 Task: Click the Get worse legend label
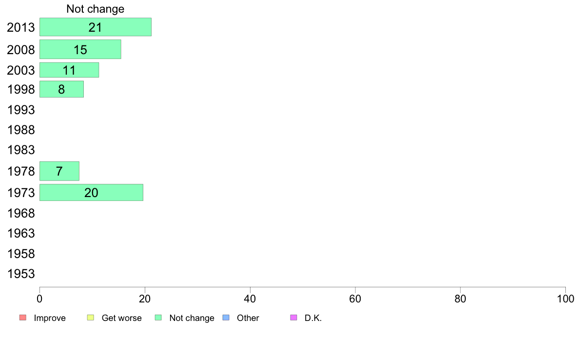click(121, 318)
